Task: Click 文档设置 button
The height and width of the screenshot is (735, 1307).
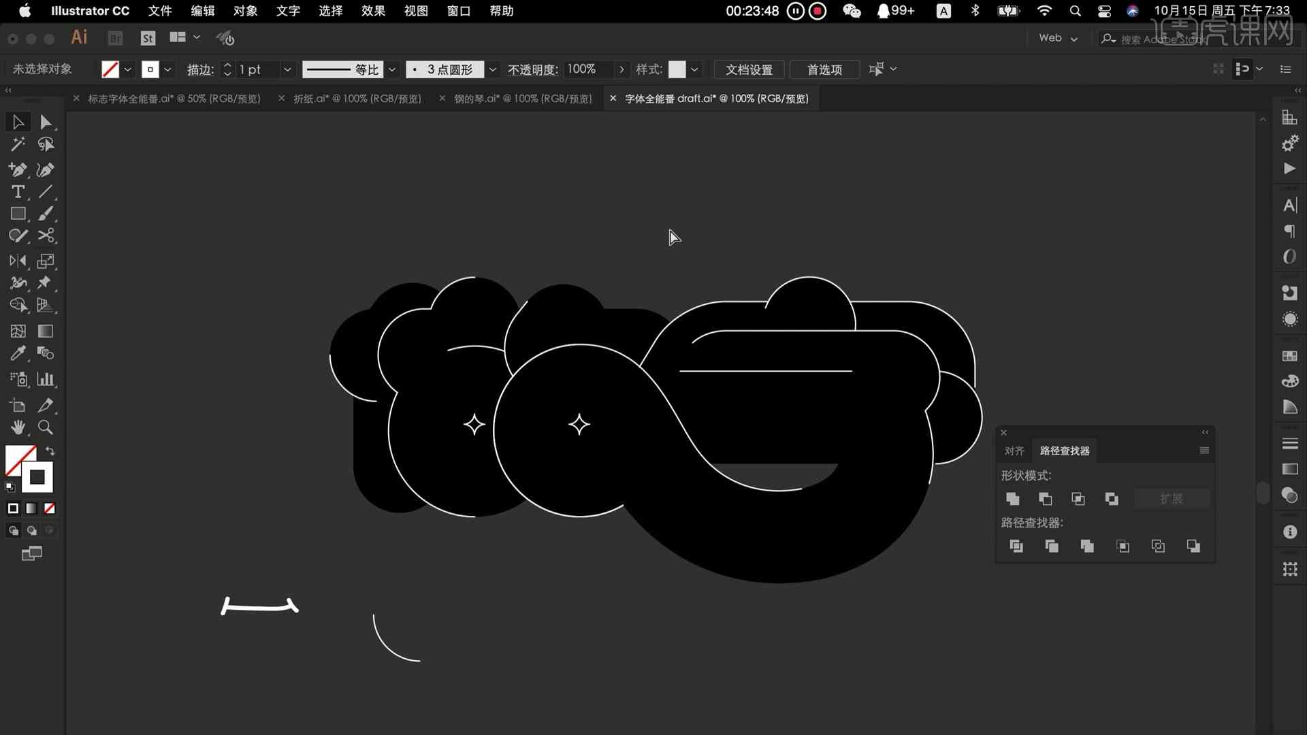Action: click(x=749, y=69)
